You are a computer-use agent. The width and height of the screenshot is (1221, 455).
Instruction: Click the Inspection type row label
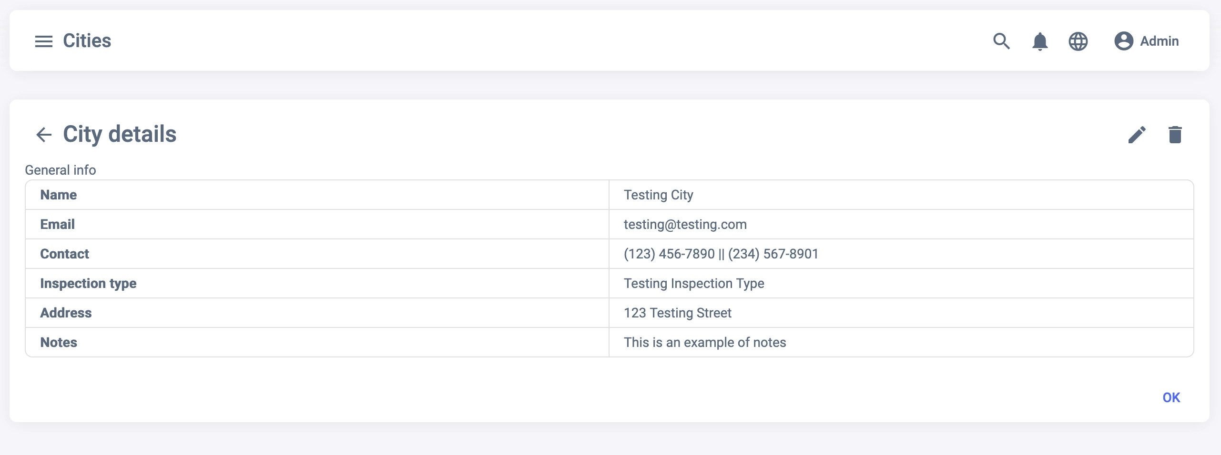[88, 283]
